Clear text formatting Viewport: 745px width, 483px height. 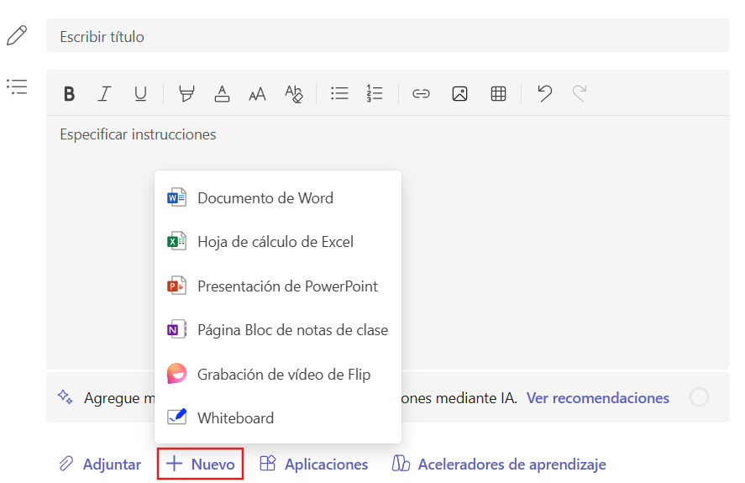tap(294, 93)
